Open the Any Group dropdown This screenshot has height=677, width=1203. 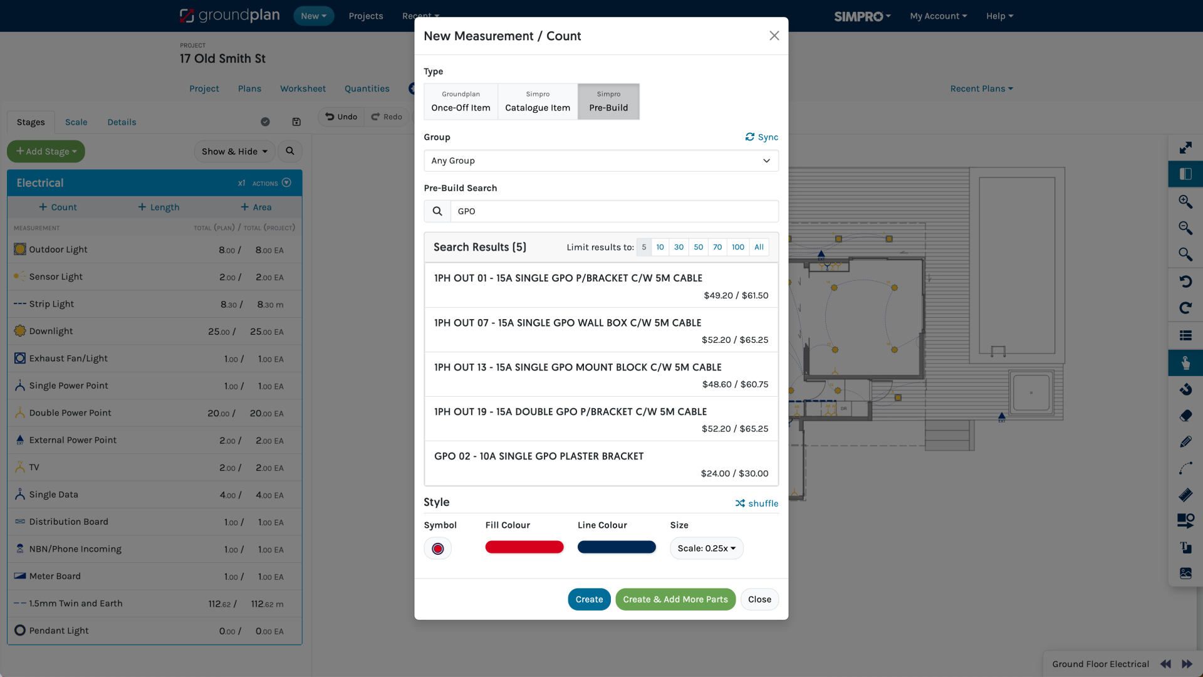coord(601,160)
